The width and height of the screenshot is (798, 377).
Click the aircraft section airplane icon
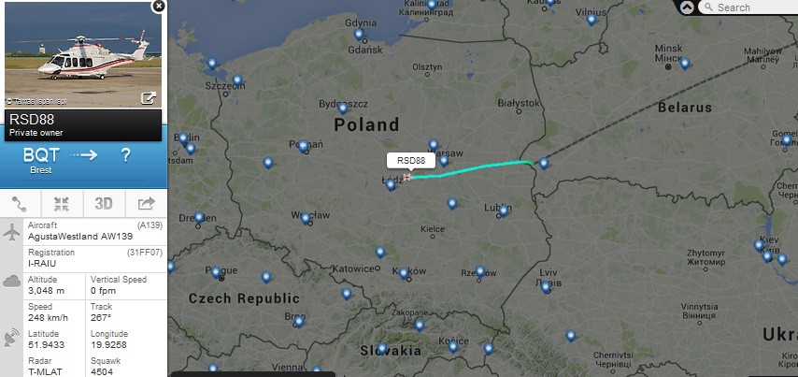(x=11, y=232)
